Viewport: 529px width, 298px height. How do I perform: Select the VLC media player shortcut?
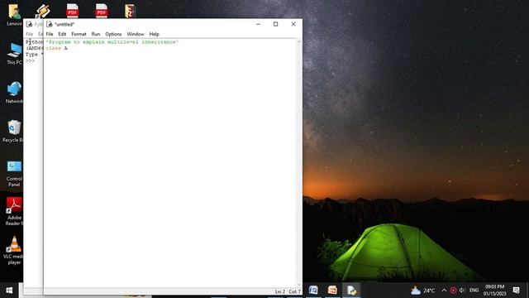tap(14, 250)
